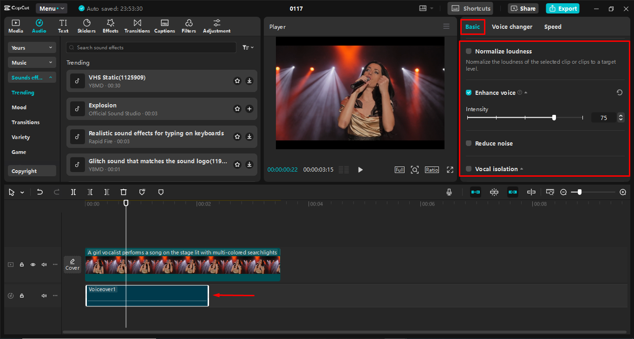Screen dimensions: 634x339
Task: Click the Delete right split tool
Action: click(x=107, y=192)
